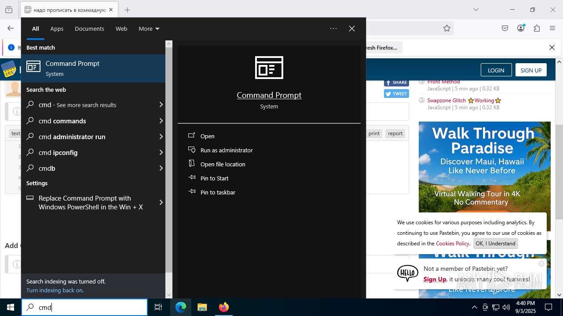Open volume control in system tray
Viewport: 563px width, 316px height.
click(x=506, y=307)
